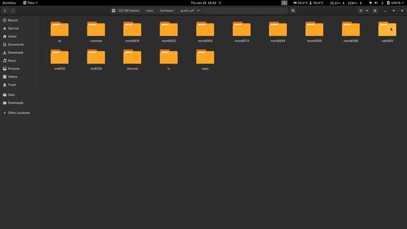Open the Activities overview
Viewport: 407px width, 229px height.
9,3
